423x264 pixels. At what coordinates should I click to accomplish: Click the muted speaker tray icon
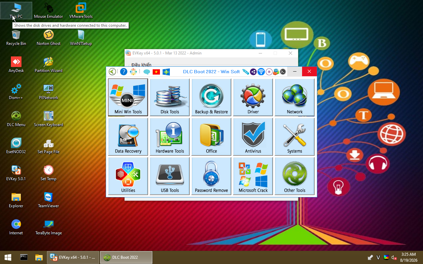(x=394, y=257)
